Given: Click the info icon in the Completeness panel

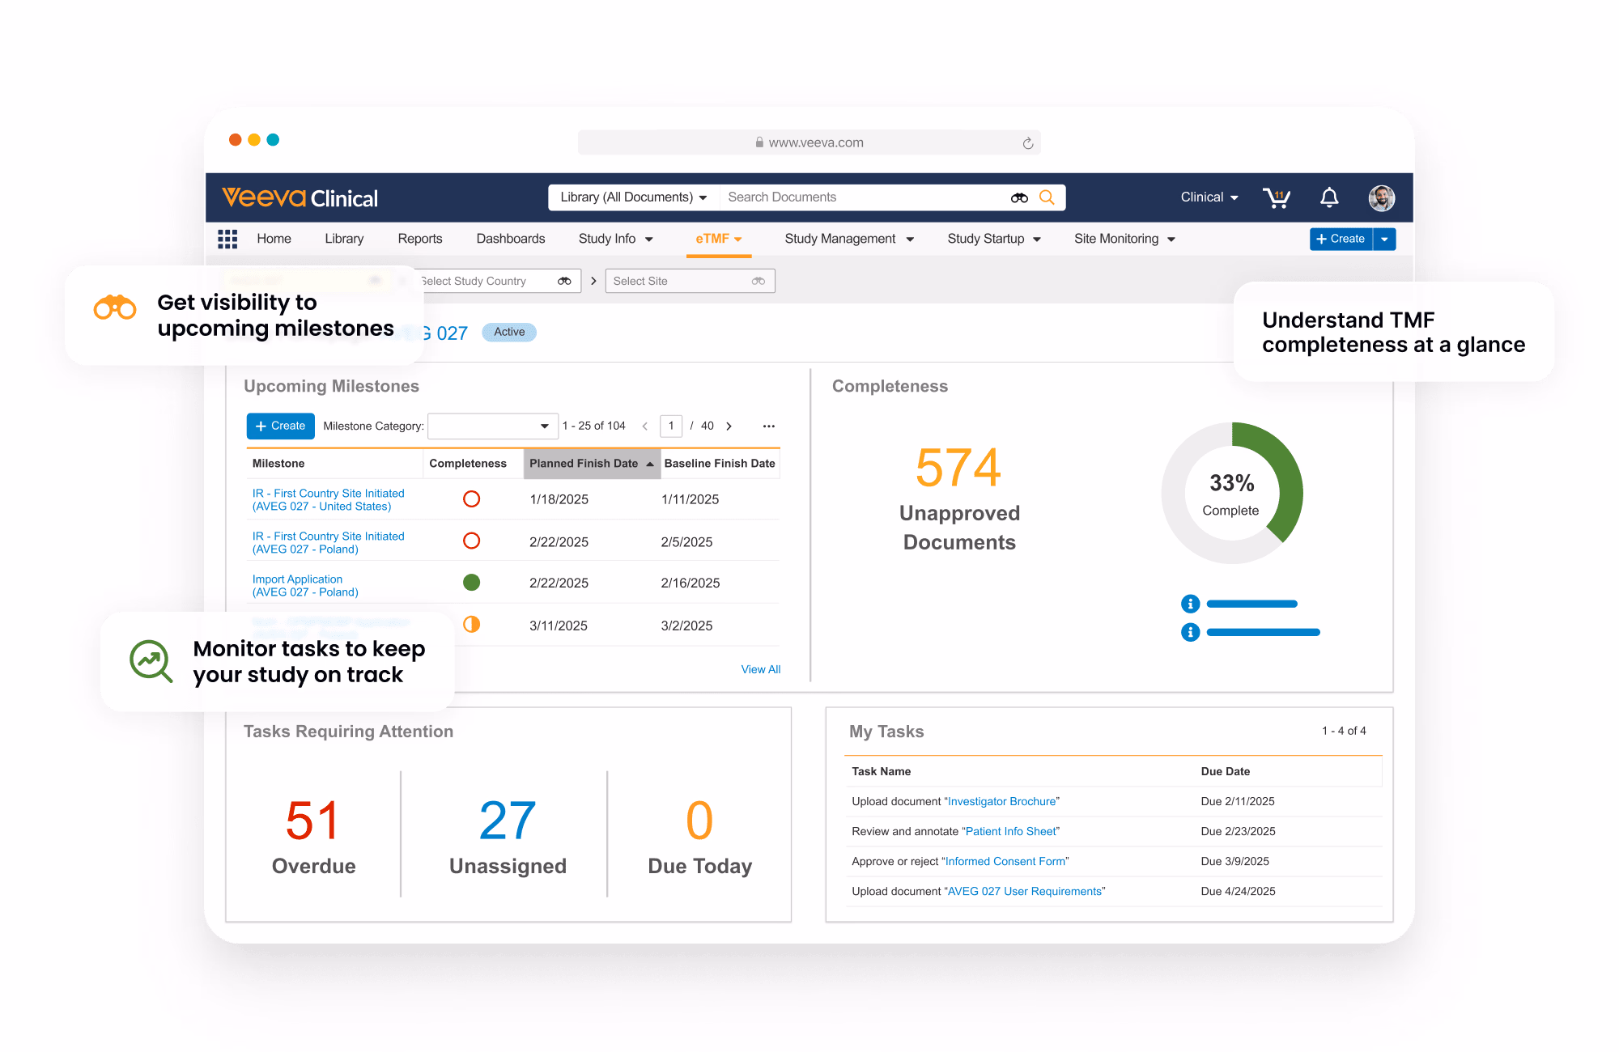Looking at the screenshot, I should click(x=1190, y=603).
